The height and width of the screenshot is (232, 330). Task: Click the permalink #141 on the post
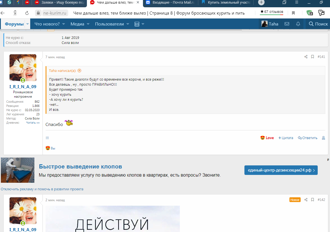click(x=321, y=57)
